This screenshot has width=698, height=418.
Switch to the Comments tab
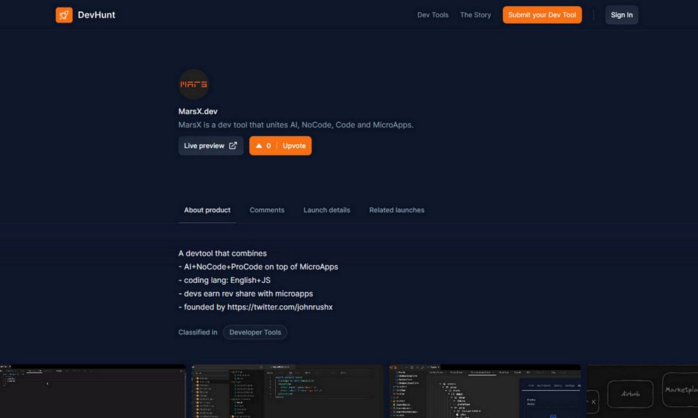pyautogui.click(x=267, y=210)
